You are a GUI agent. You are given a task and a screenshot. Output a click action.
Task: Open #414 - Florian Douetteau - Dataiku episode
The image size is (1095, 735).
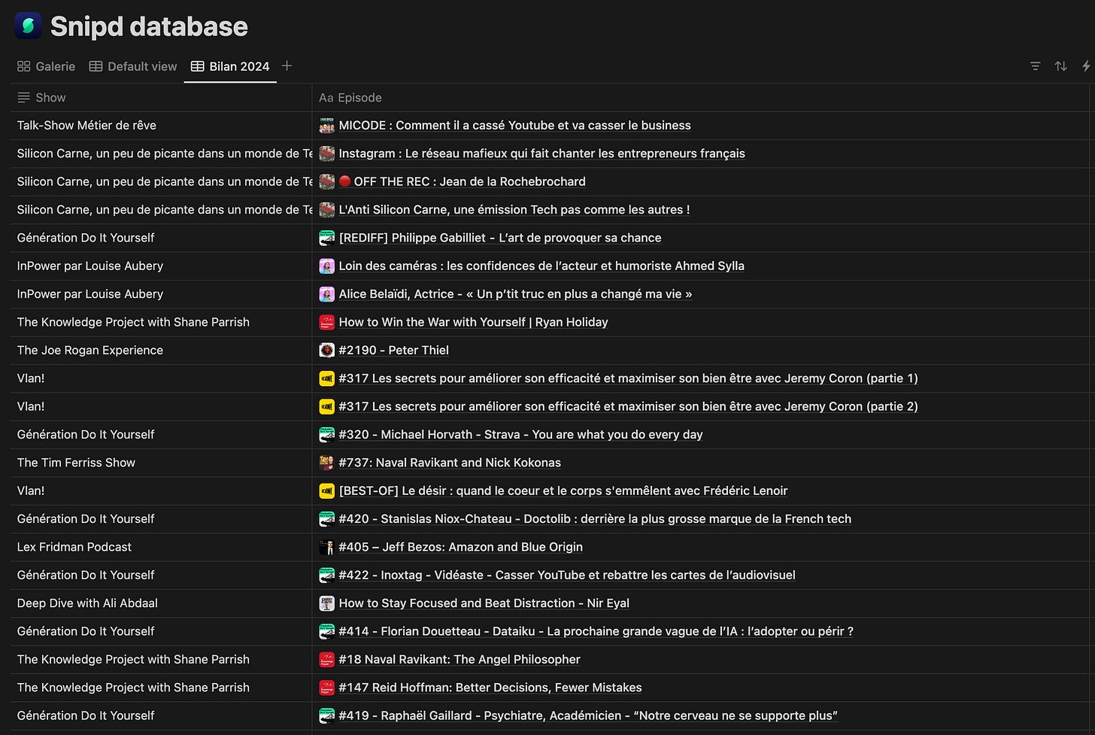click(x=596, y=631)
